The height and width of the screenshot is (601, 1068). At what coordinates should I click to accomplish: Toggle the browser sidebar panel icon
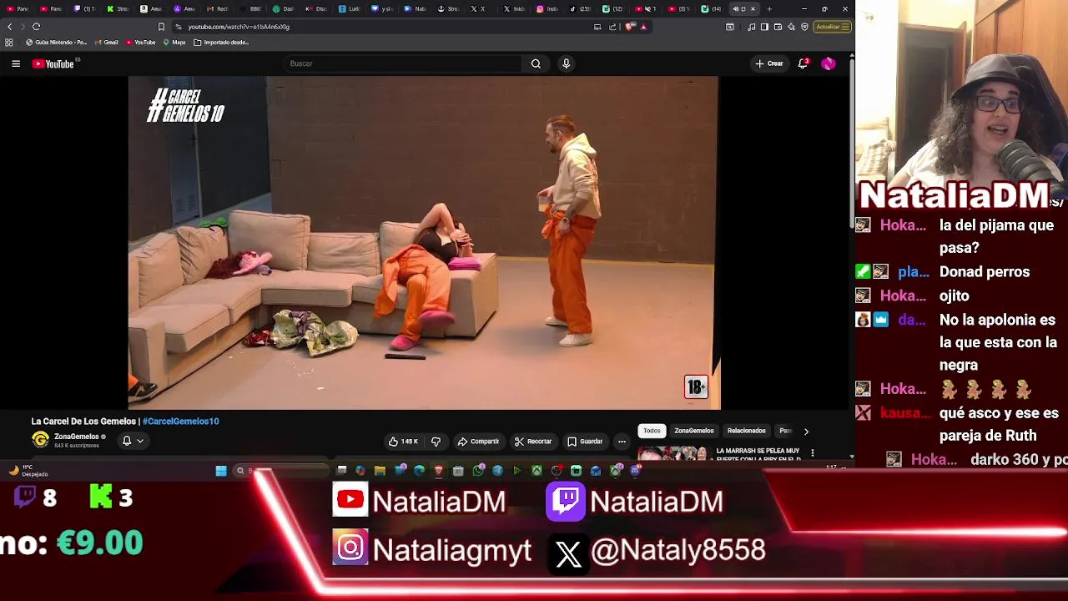pyautogui.click(x=764, y=27)
